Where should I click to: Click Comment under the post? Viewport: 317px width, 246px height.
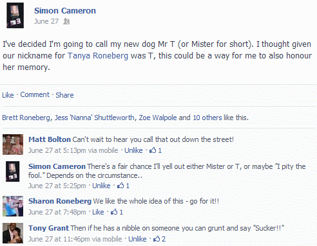point(35,94)
